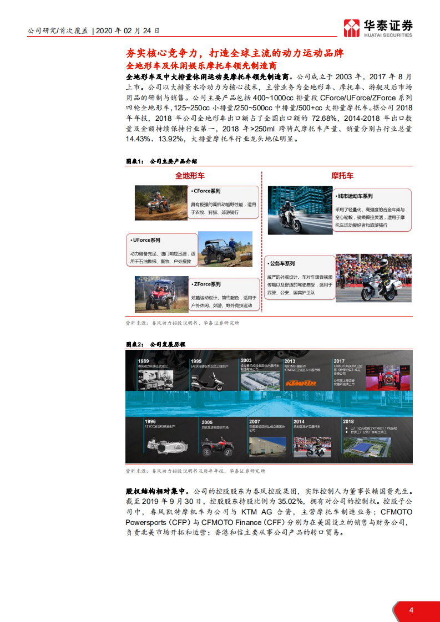Click the '全地形车' column heading
Image resolution: width=440 pixels, height=622 pixels.
point(190,176)
